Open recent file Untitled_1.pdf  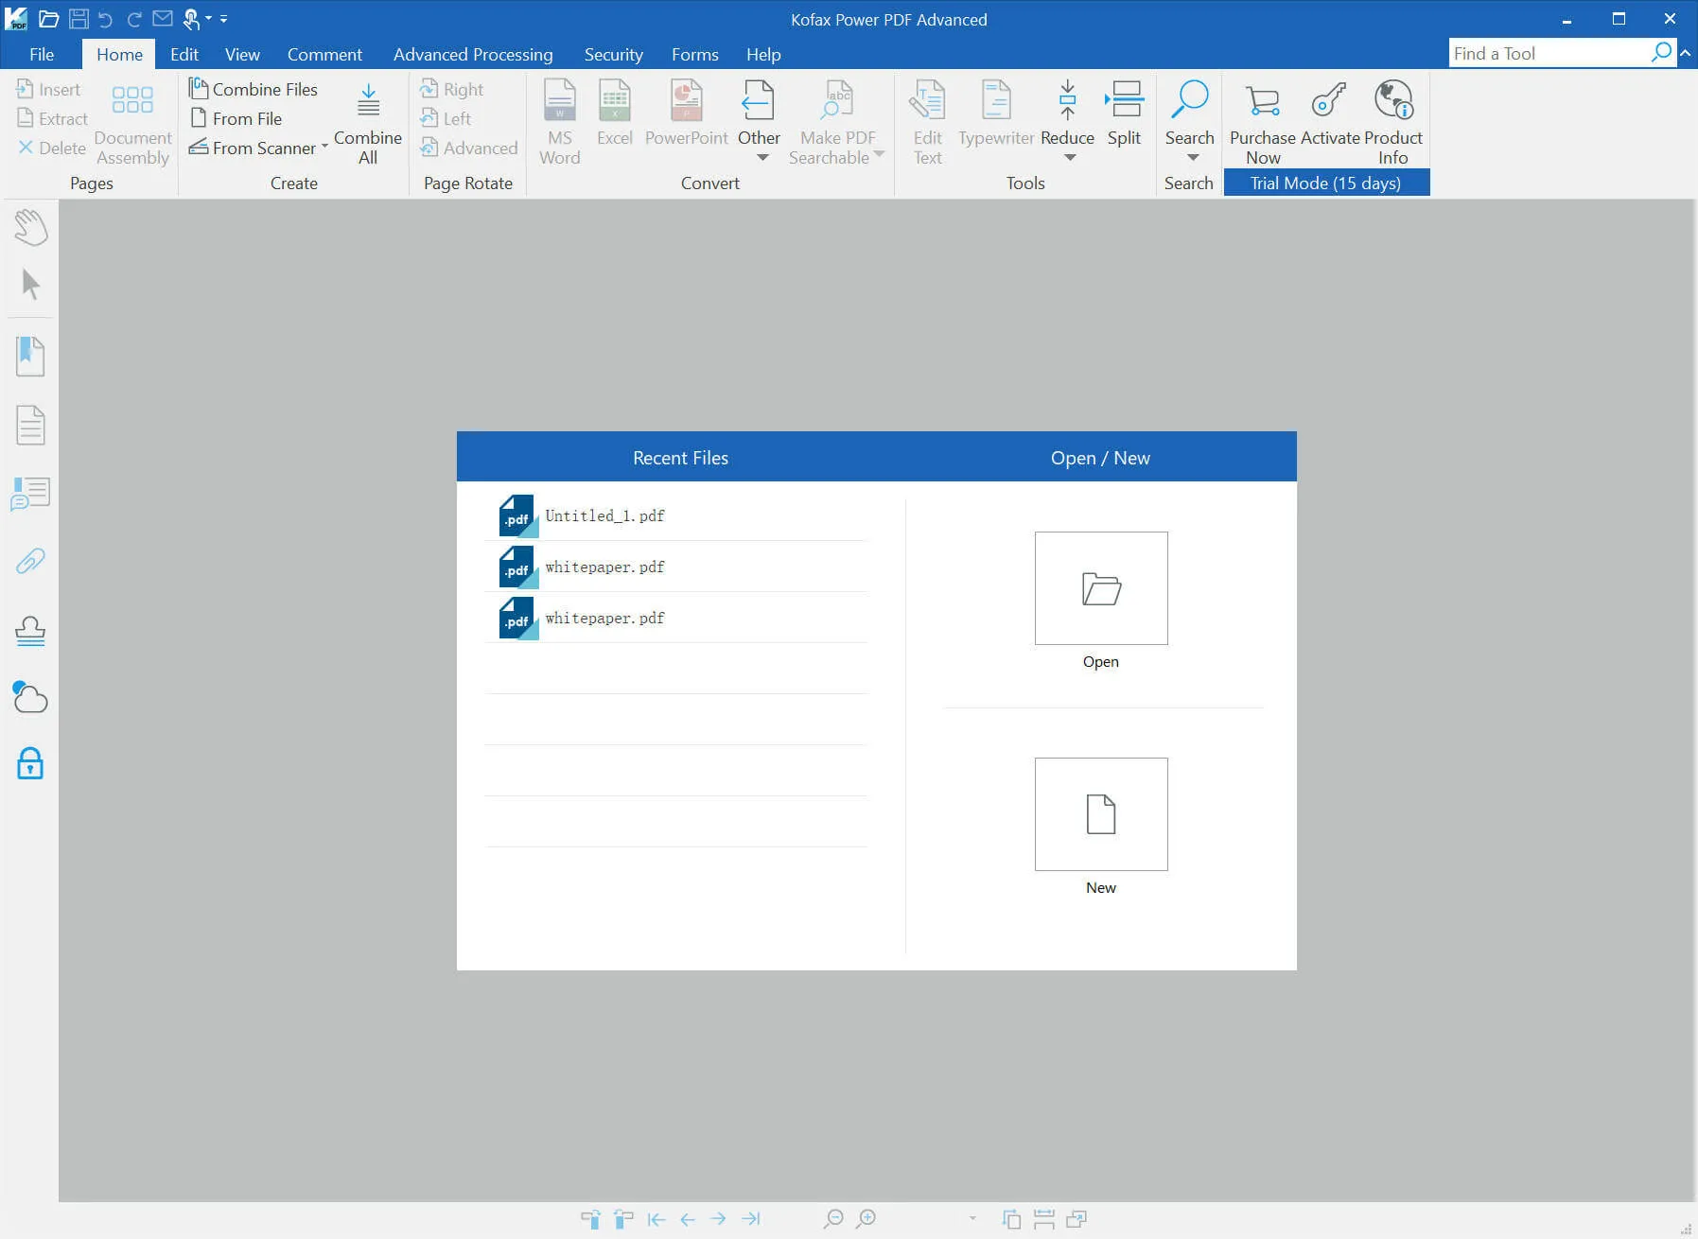(x=676, y=515)
